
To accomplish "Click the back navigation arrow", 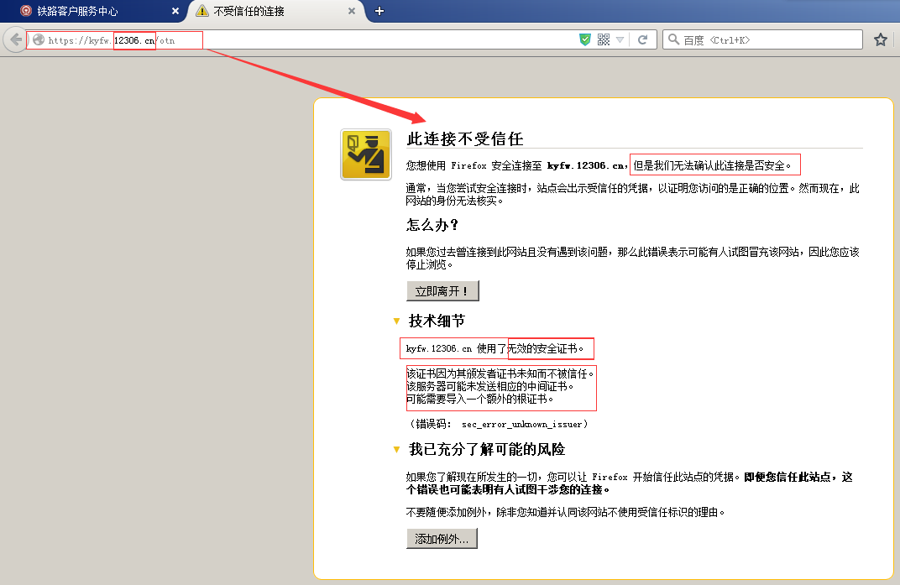I will pyautogui.click(x=14, y=39).
